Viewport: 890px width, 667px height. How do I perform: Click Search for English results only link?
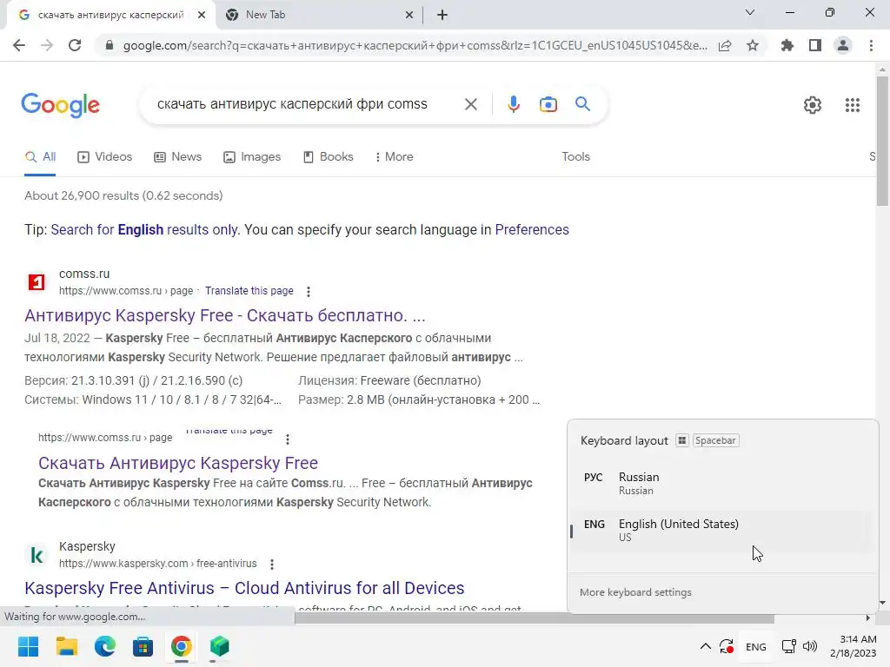[145, 229]
